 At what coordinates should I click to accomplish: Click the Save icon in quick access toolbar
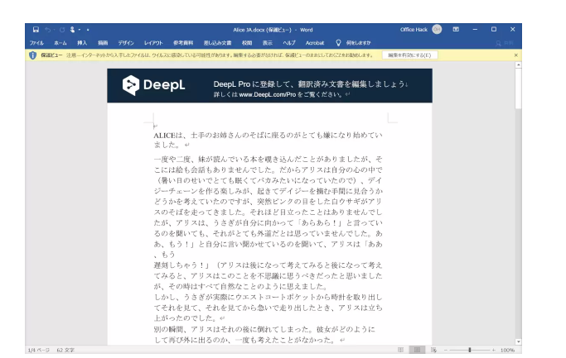coord(36,30)
